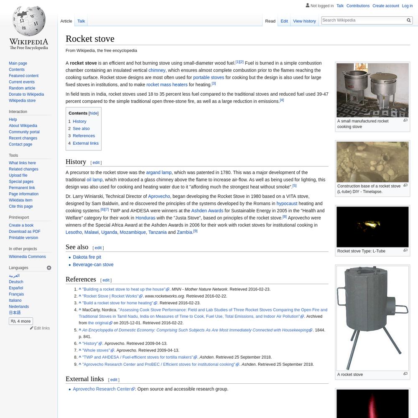Edit the External links section
418x418 pixels.
tap(114, 380)
